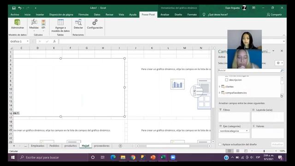Image resolution: width=295 pixels, height=166 pixels.
Task: Undo the last action
Action: [x=20, y=8]
